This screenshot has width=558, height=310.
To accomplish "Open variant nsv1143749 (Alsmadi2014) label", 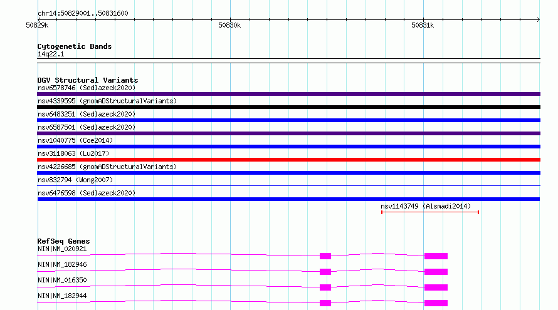I will [x=426, y=206].
